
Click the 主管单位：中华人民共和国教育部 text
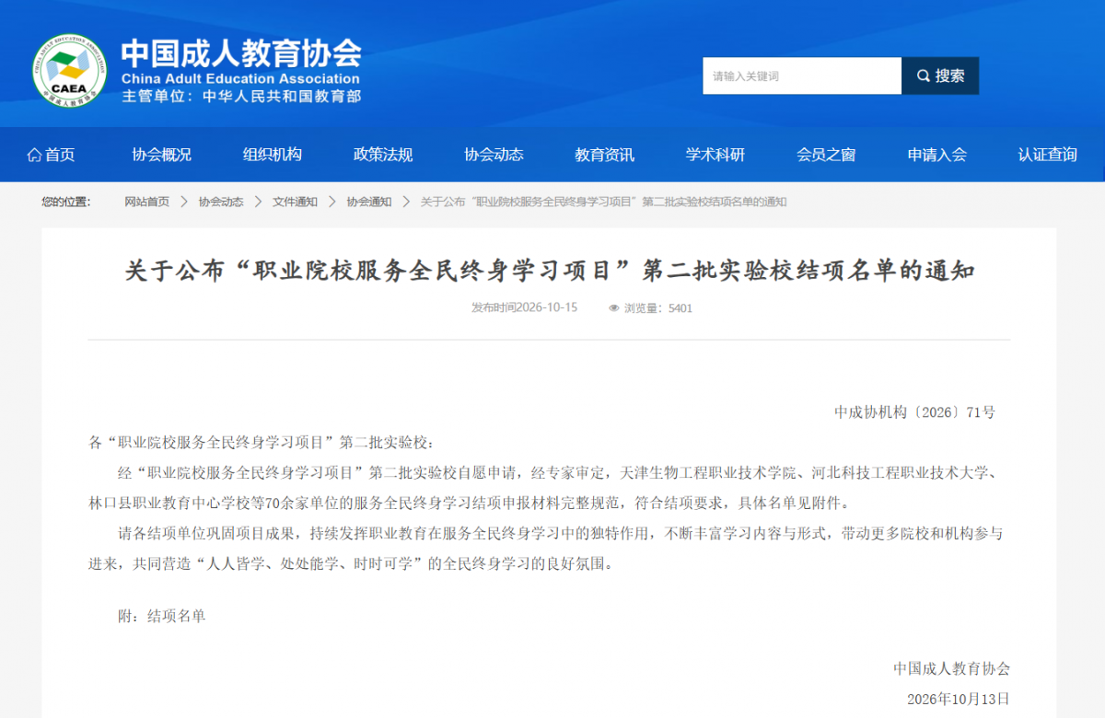coord(241,96)
